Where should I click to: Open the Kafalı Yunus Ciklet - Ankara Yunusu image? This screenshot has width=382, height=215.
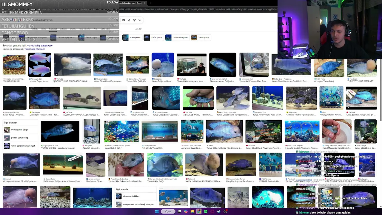click(x=63, y=165)
